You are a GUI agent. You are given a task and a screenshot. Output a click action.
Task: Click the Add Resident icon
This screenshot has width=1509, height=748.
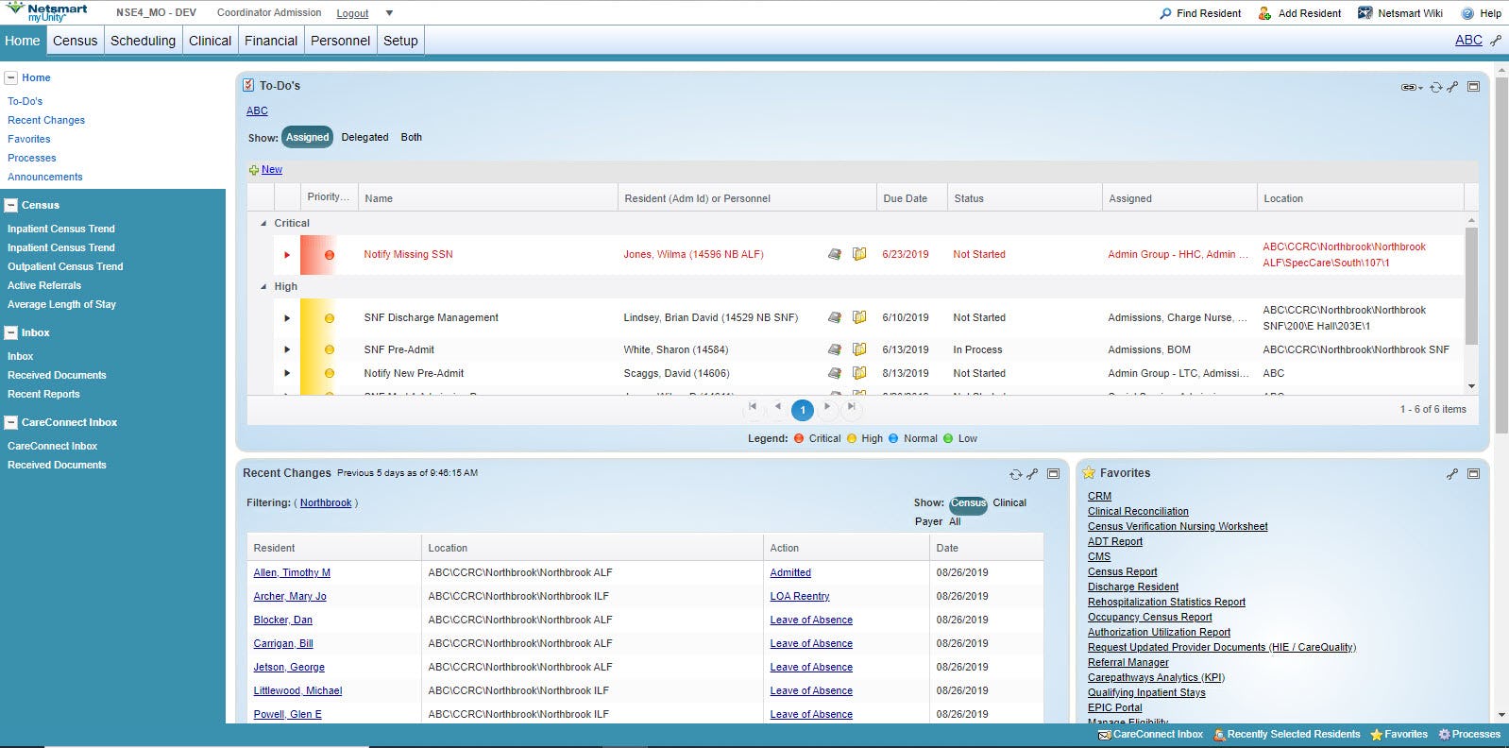tap(1264, 13)
